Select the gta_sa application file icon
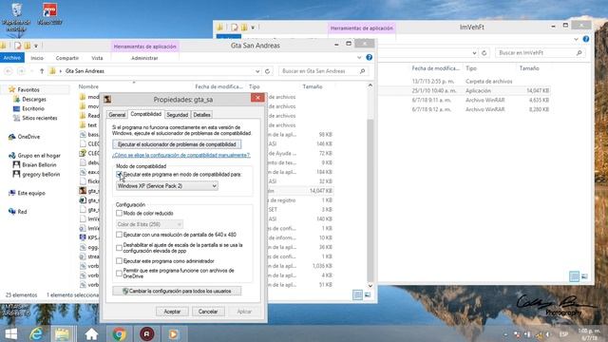 83,191
